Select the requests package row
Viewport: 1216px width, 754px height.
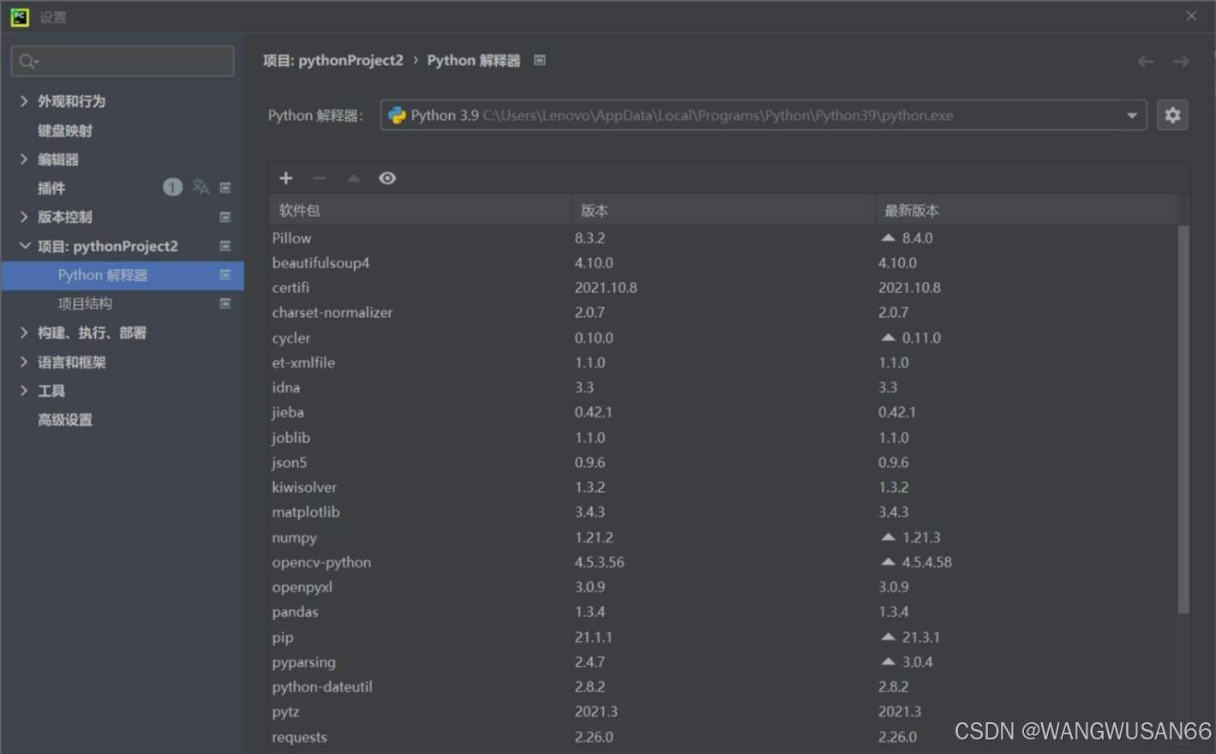tap(723, 737)
